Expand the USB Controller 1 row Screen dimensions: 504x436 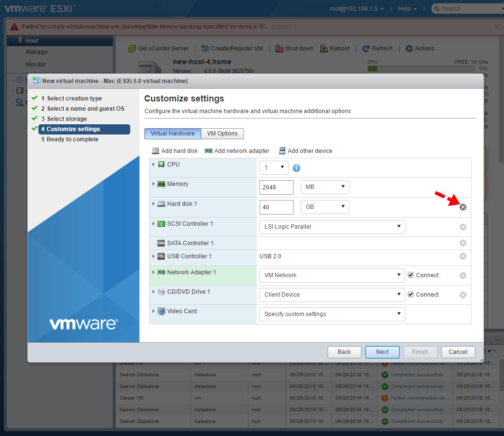pos(153,256)
